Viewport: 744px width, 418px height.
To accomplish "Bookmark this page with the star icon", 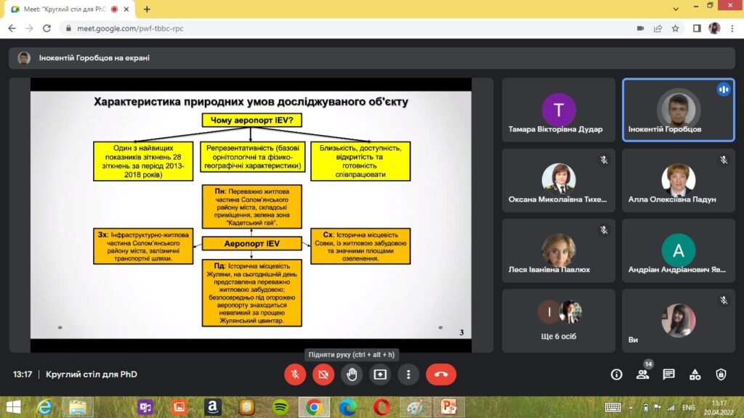I will pos(675,28).
